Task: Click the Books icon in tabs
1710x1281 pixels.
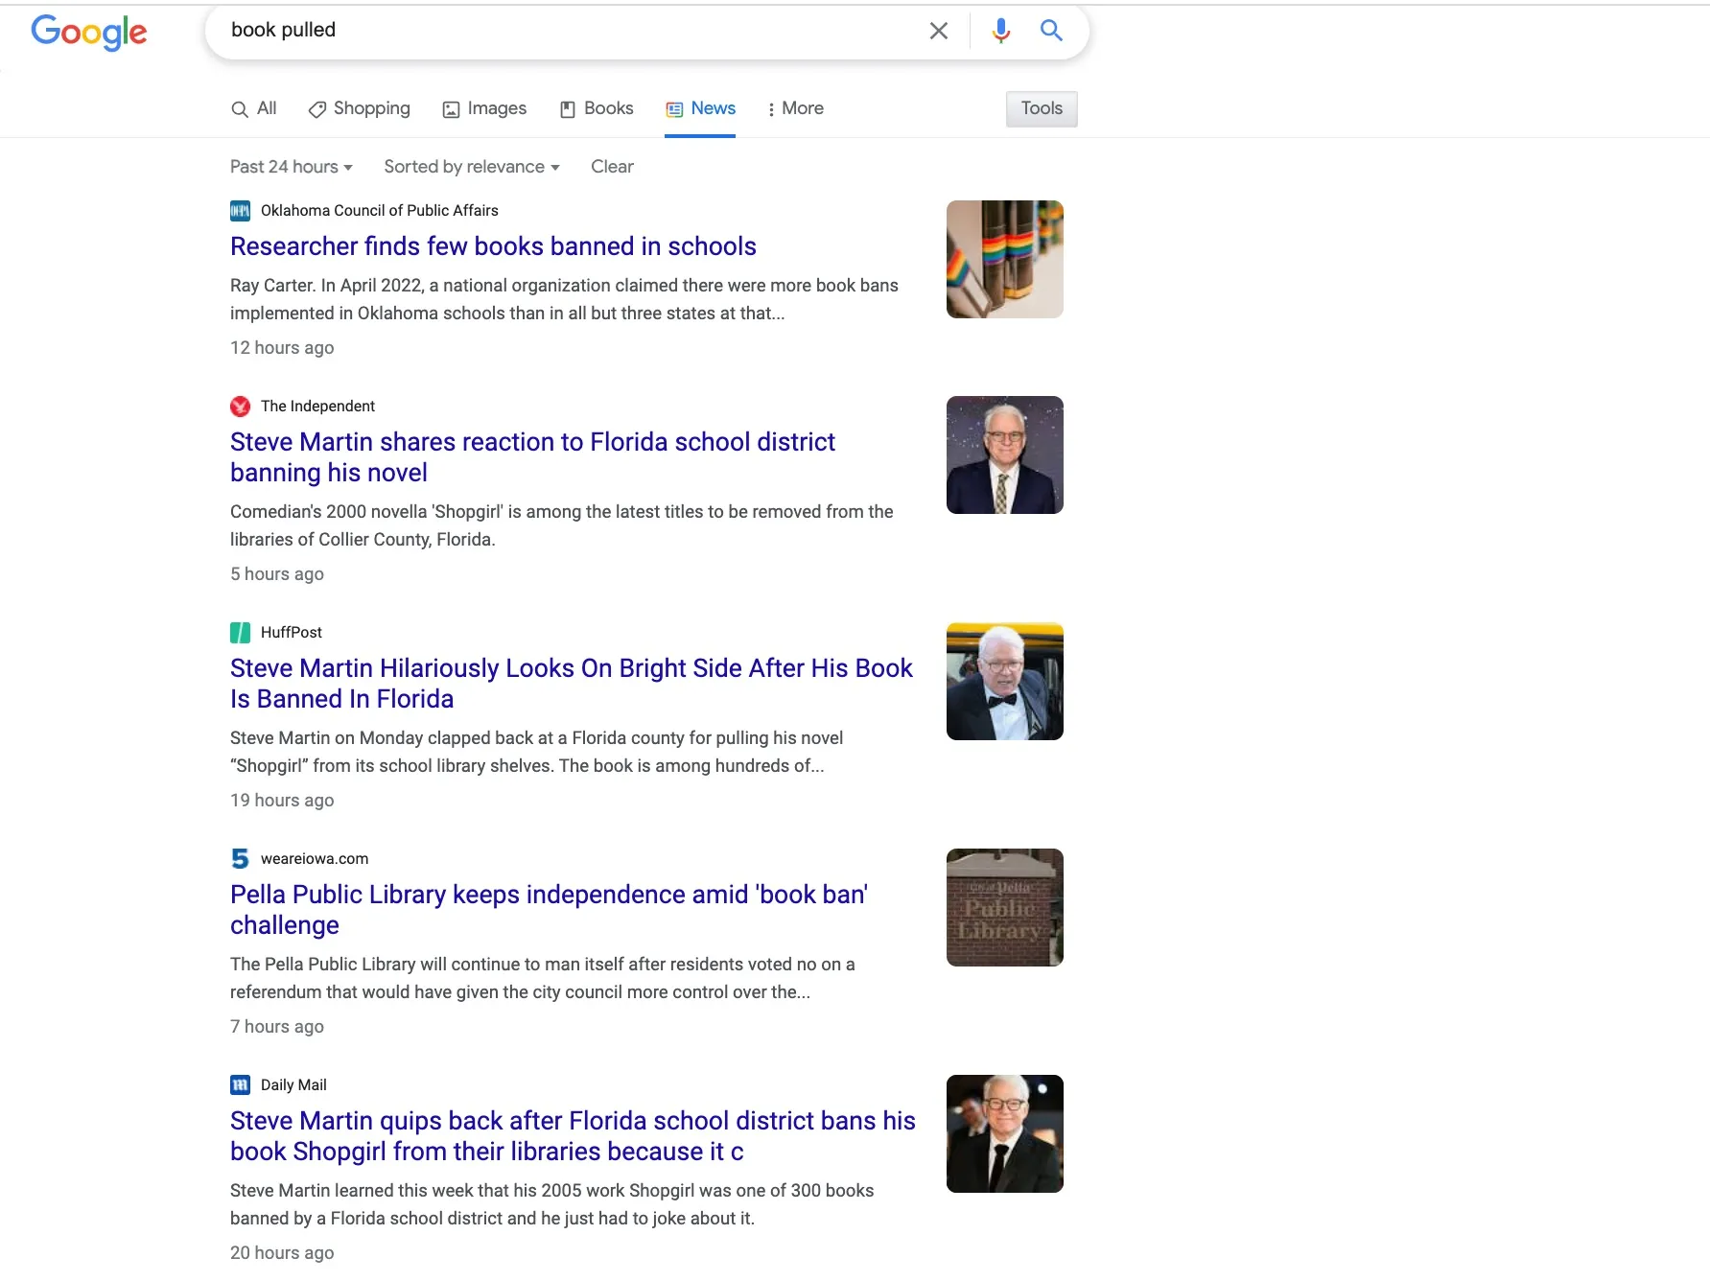Action: [x=568, y=109]
